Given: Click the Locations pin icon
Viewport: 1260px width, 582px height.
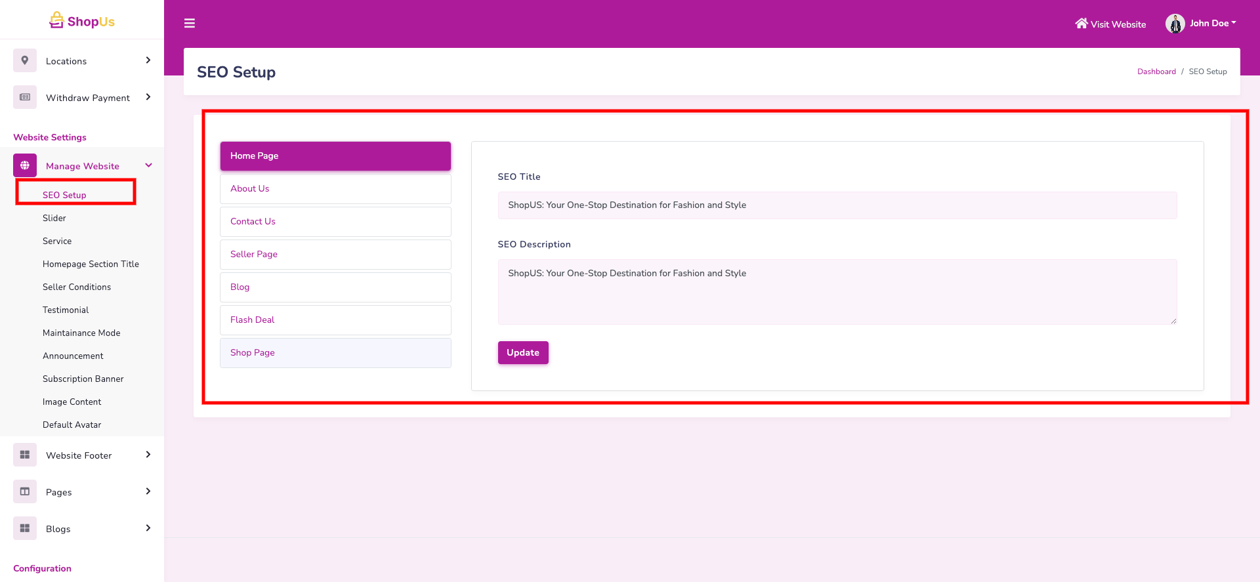Looking at the screenshot, I should coord(25,60).
